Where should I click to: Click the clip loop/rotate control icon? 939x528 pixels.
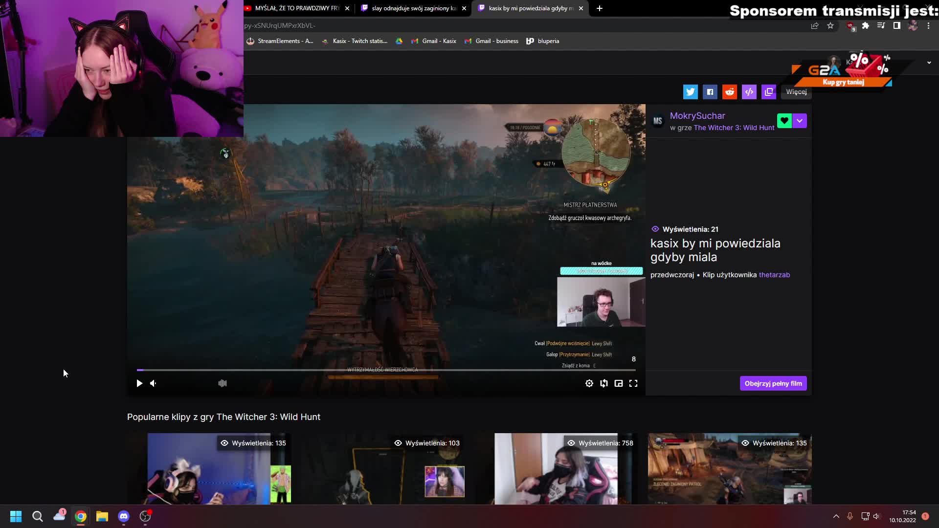pyautogui.click(x=604, y=383)
